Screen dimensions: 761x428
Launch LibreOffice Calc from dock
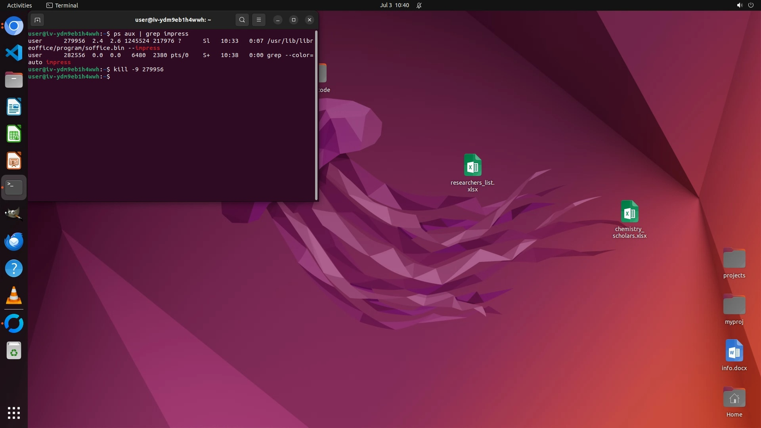click(x=14, y=134)
